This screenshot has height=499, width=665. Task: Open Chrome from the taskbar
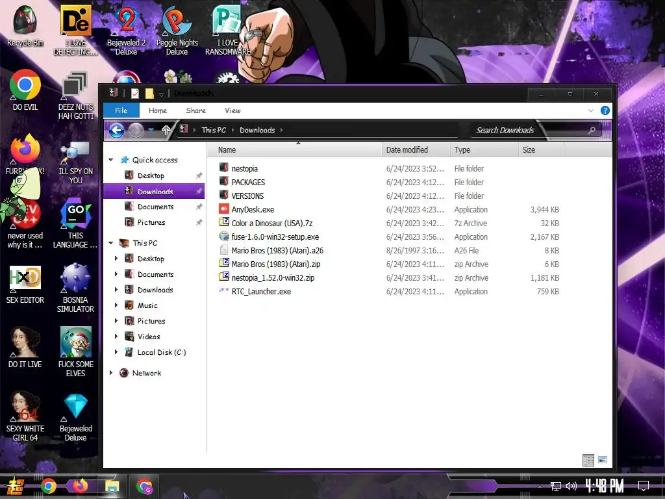pos(48,486)
